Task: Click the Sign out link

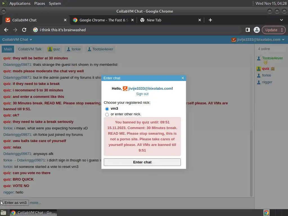Action: [142, 94]
